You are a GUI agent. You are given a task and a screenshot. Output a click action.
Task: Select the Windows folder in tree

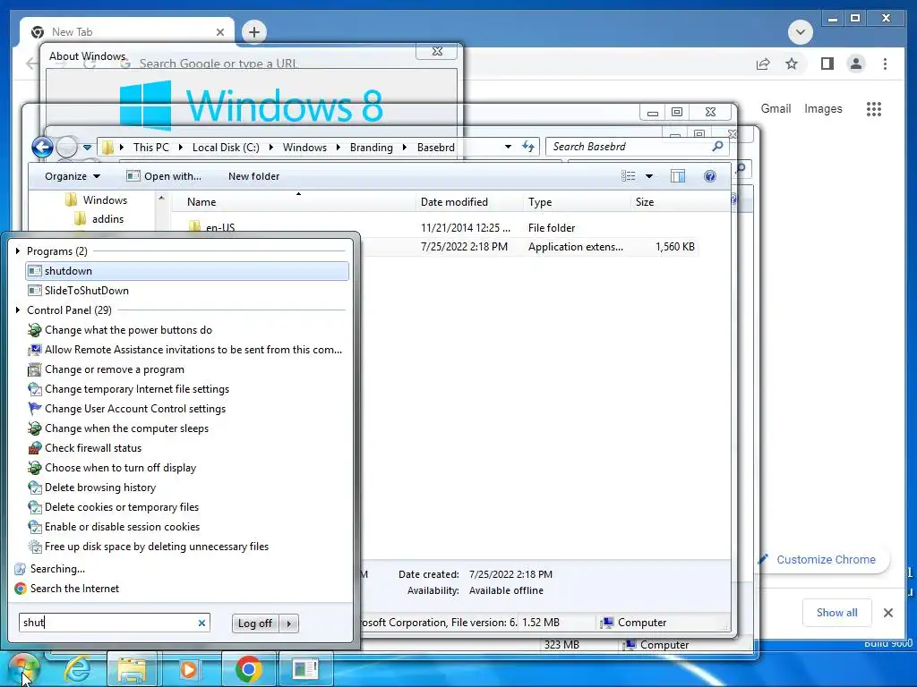click(x=96, y=200)
